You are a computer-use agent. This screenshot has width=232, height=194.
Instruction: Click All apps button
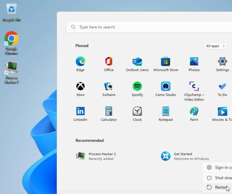215,46
